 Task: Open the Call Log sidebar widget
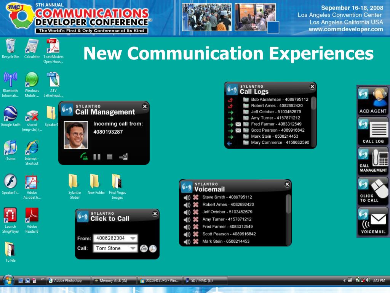(372, 131)
